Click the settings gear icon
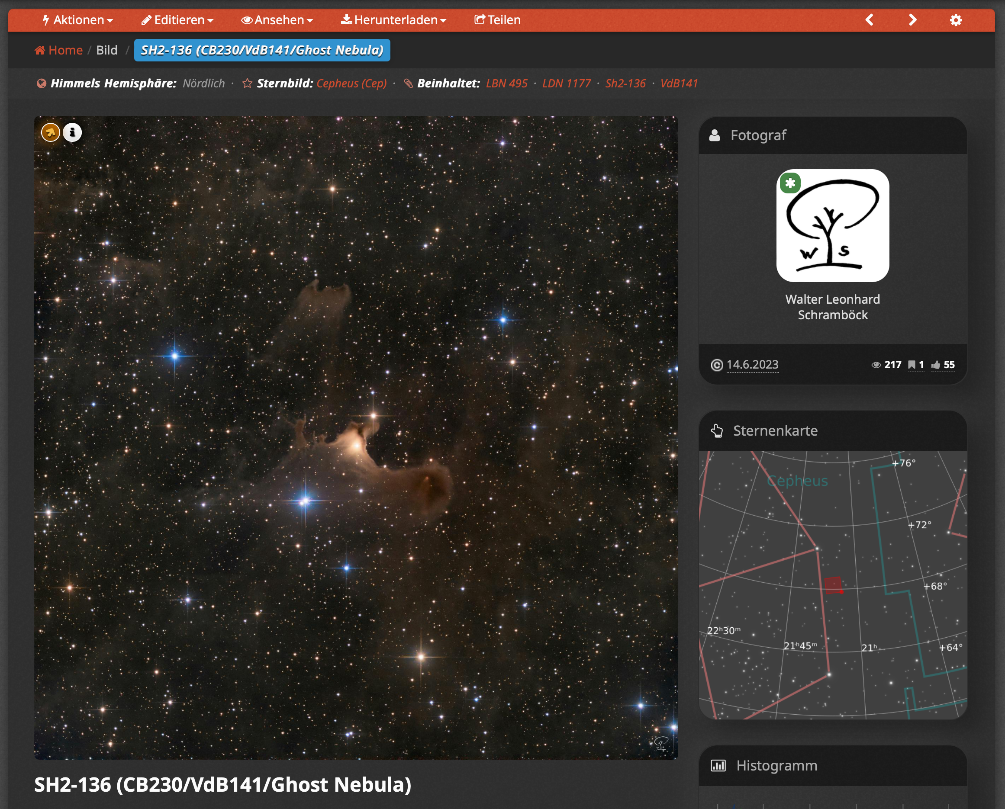1005x809 pixels. [956, 20]
